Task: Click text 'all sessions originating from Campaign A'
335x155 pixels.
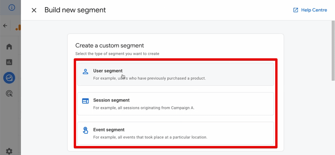Action: [x=156, y=108]
